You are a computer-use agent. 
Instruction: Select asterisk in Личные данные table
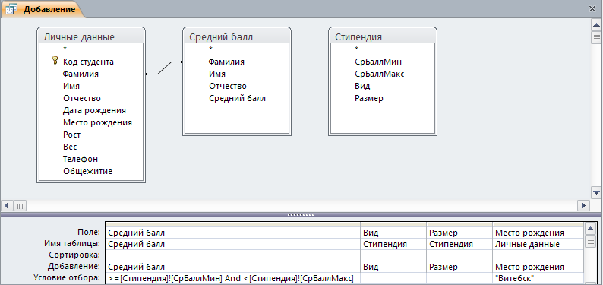[x=65, y=49]
